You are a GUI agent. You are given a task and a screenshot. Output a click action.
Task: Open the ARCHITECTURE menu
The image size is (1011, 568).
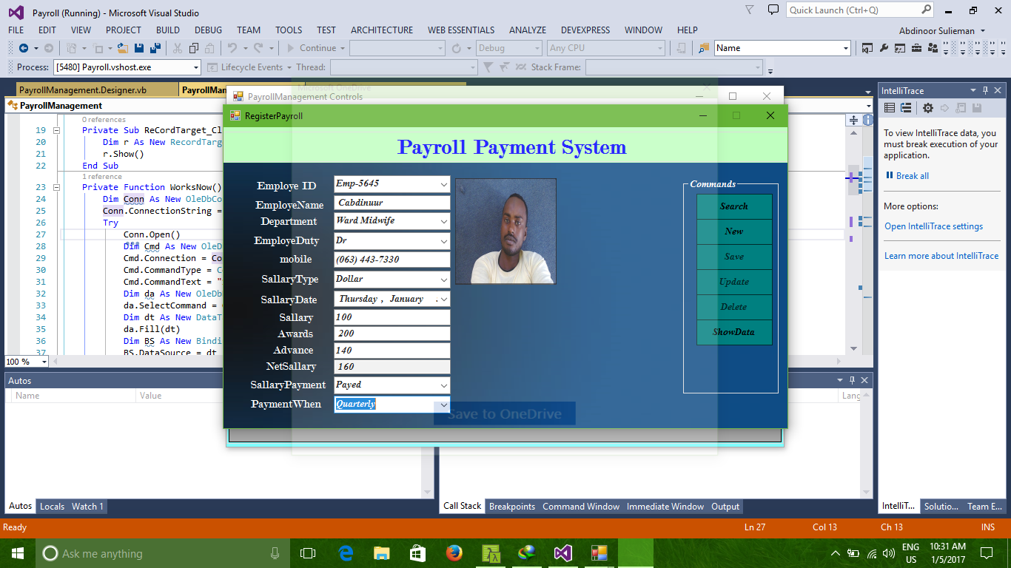click(382, 30)
